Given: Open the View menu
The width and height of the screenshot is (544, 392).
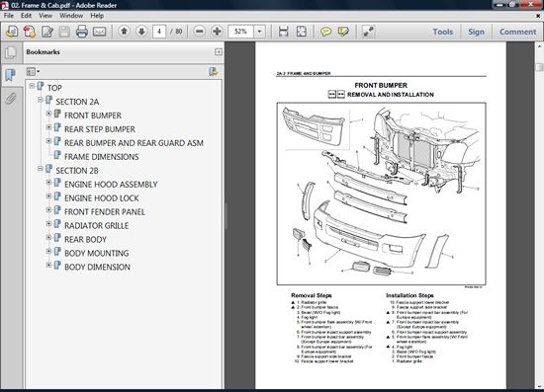Looking at the screenshot, I should click(45, 16).
